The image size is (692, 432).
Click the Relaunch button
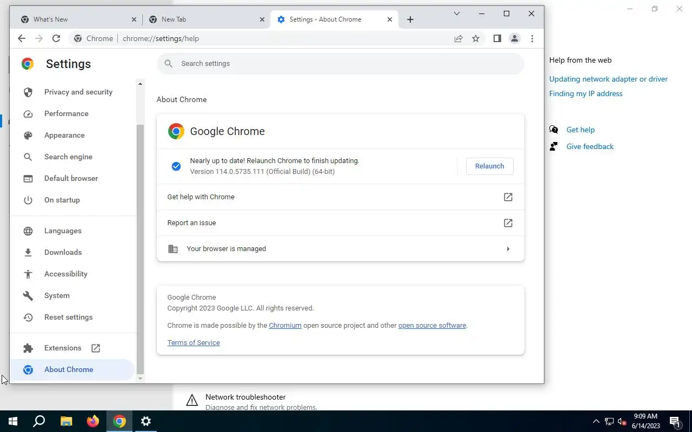coord(489,166)
